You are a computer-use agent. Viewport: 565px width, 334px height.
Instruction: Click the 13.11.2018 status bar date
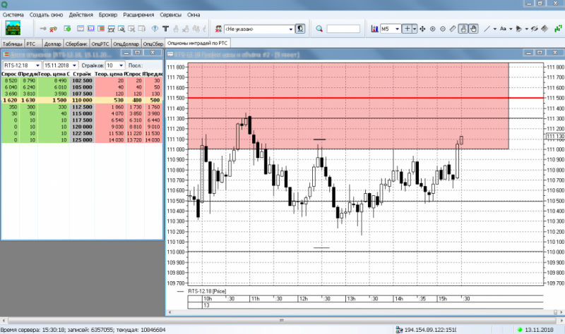[x=539, y=330]
